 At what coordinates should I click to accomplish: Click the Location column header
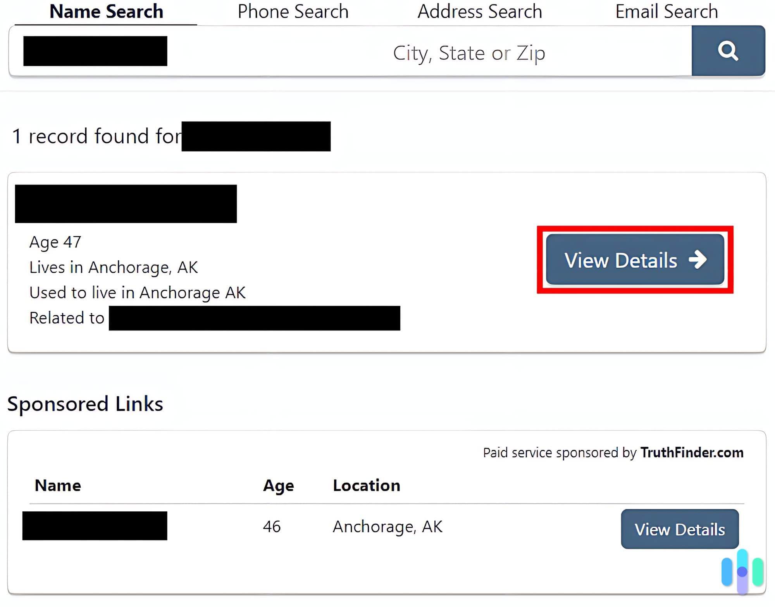click(366, 485)
